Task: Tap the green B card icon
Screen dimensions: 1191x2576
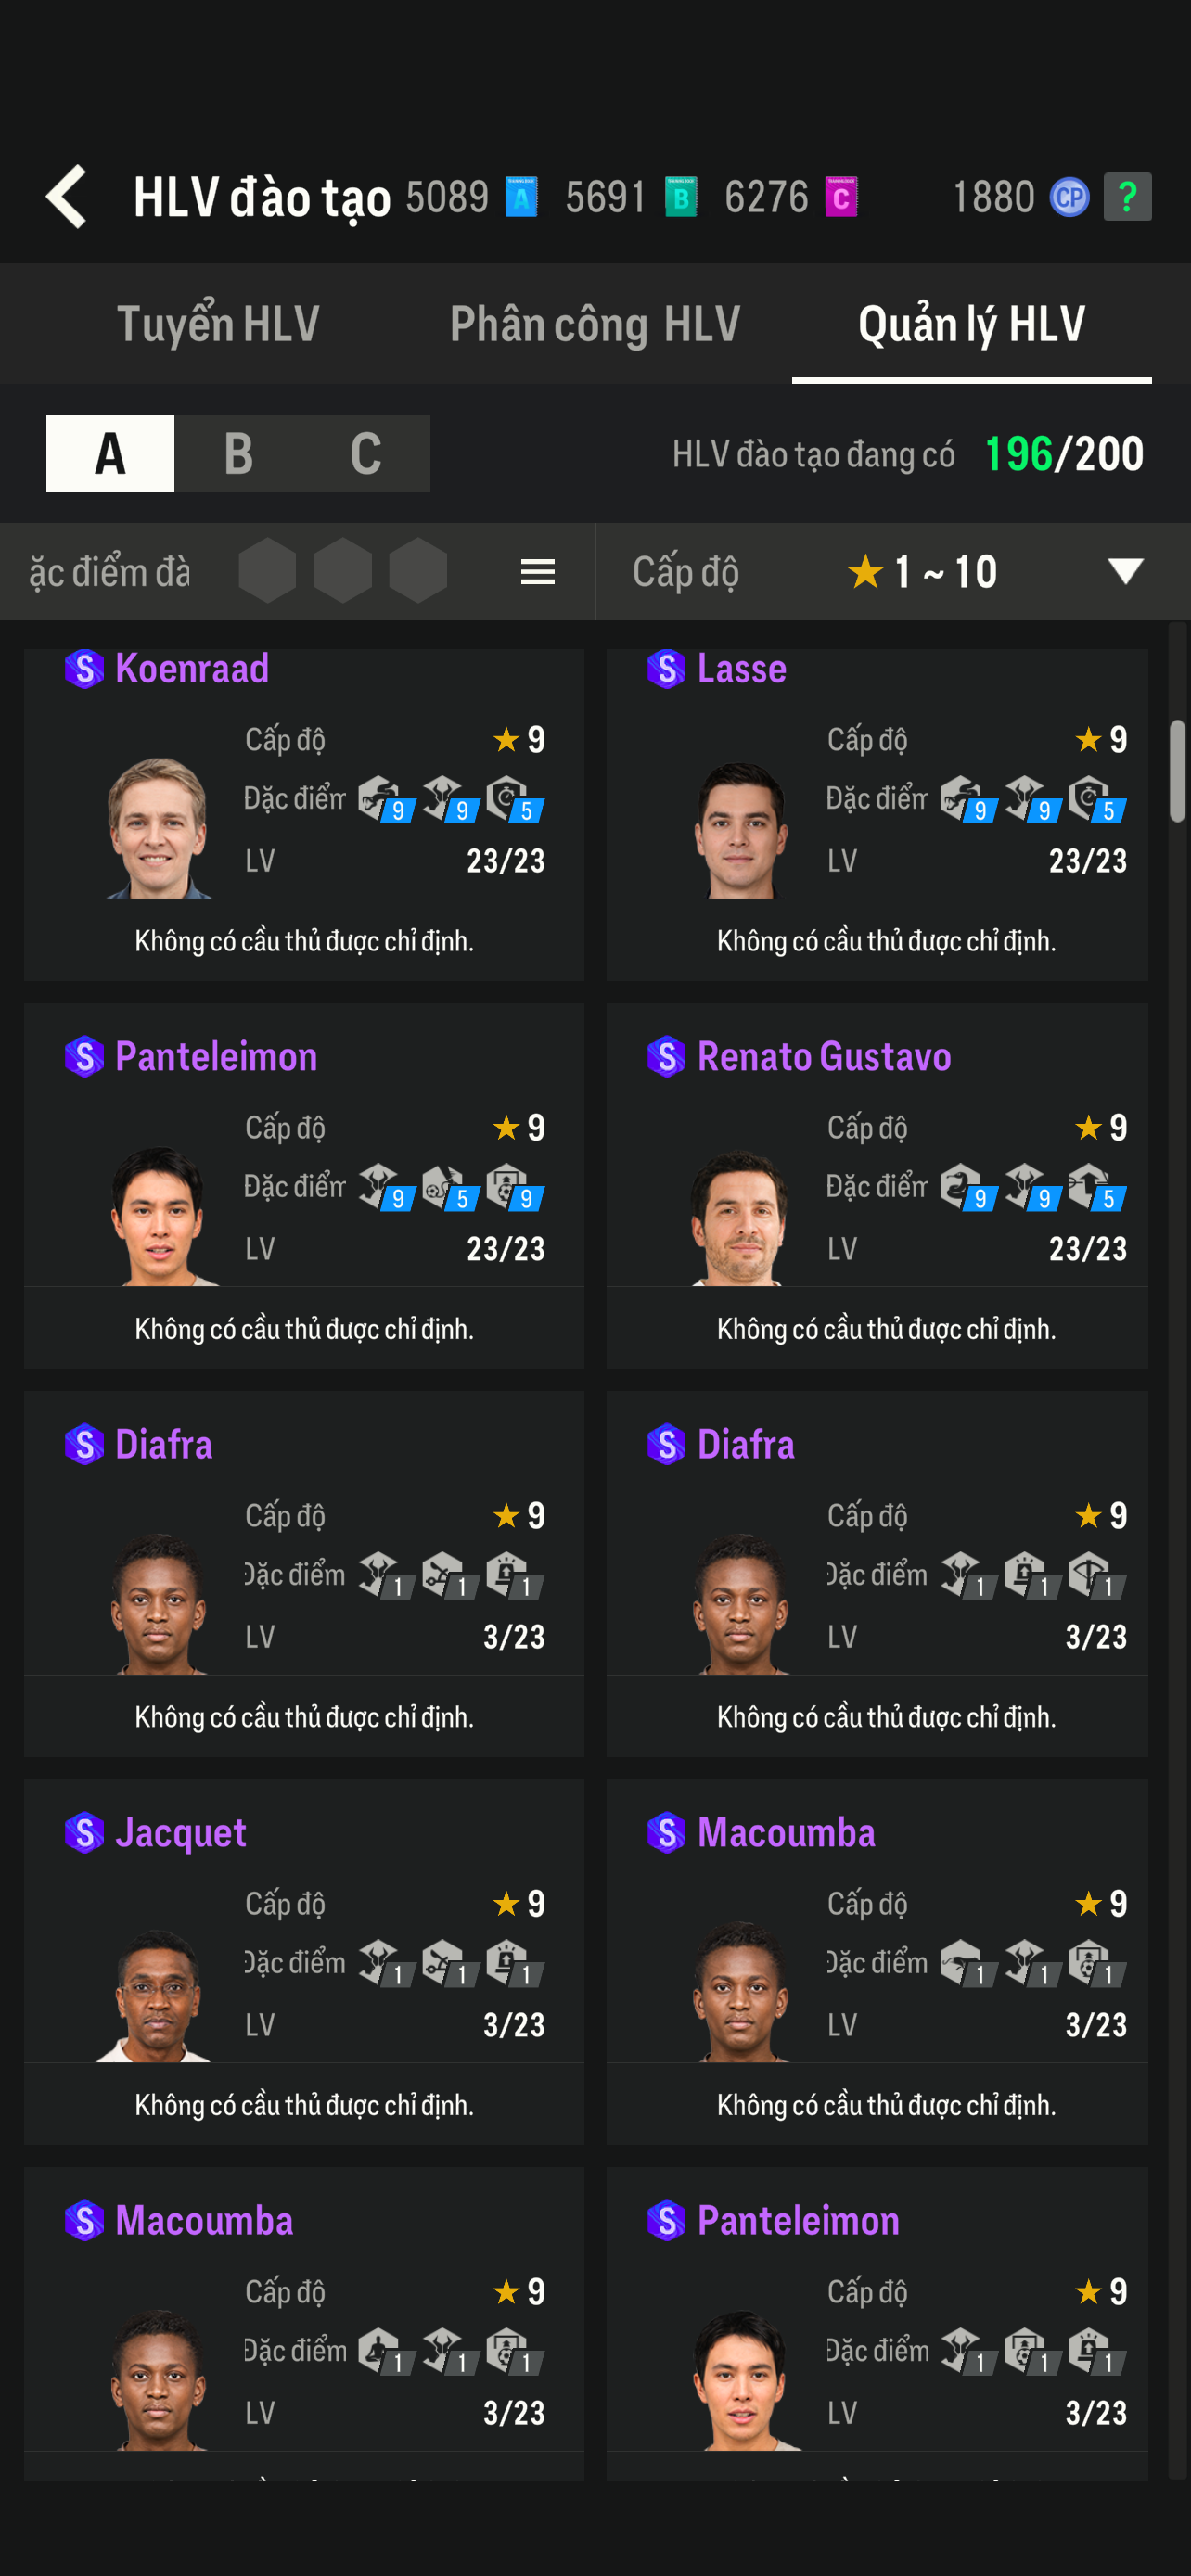Action: pos(681,197)
